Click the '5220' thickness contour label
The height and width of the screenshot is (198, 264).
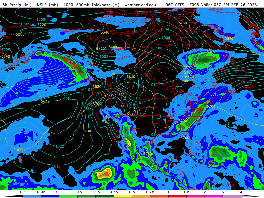point(42,25)
